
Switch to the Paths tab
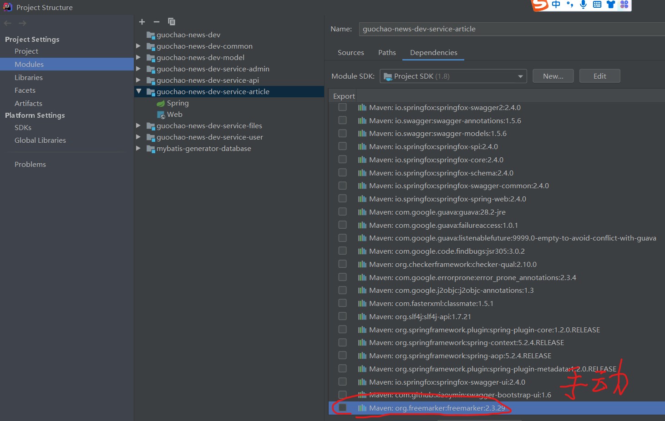387,53
